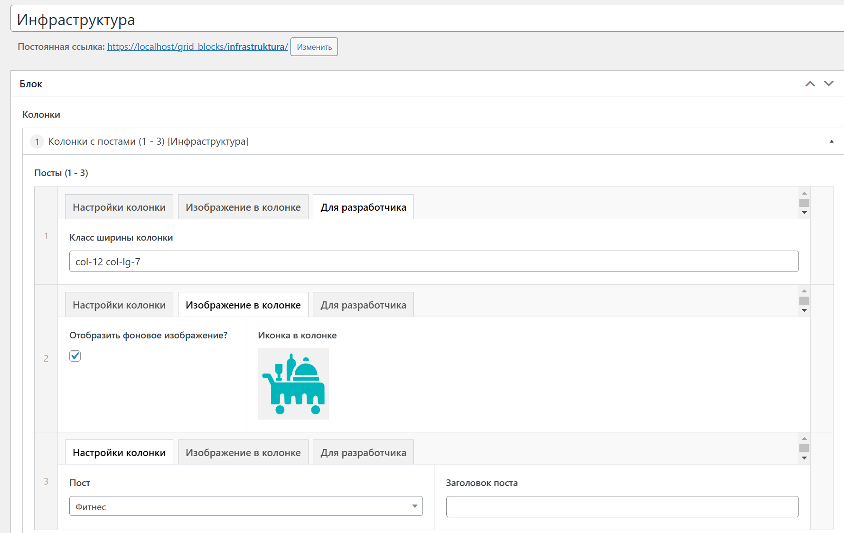The image size is (844, 533).
Task: Focus the Заголовок поста input field
Action: coord(622,506)
